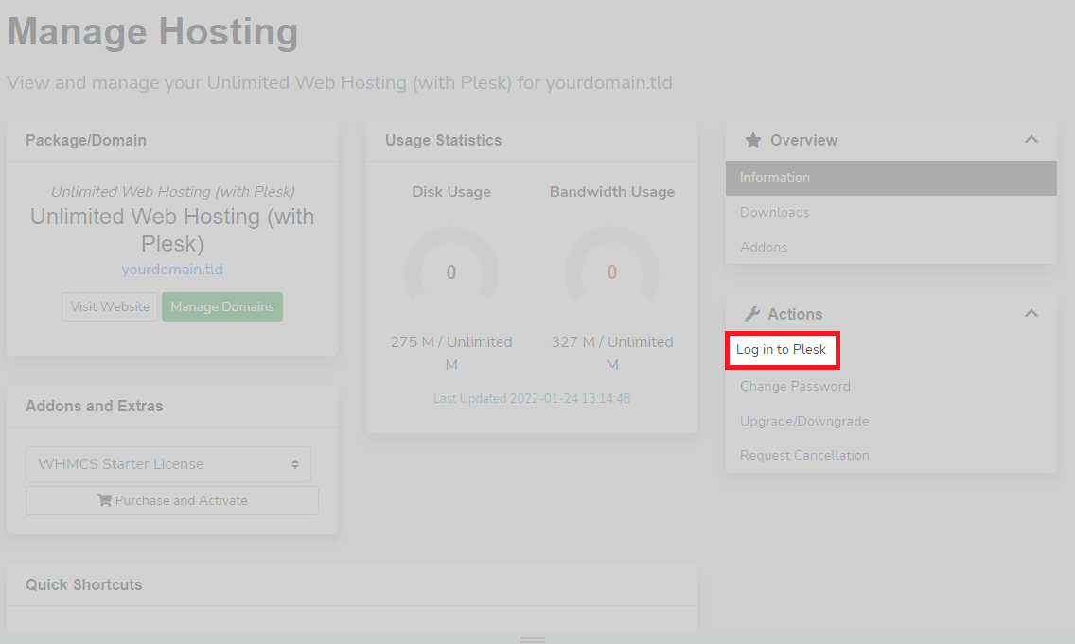Select the Upgrade/Downgrade option
This screenshot has height=644, width=1075.
coord(803,420)
